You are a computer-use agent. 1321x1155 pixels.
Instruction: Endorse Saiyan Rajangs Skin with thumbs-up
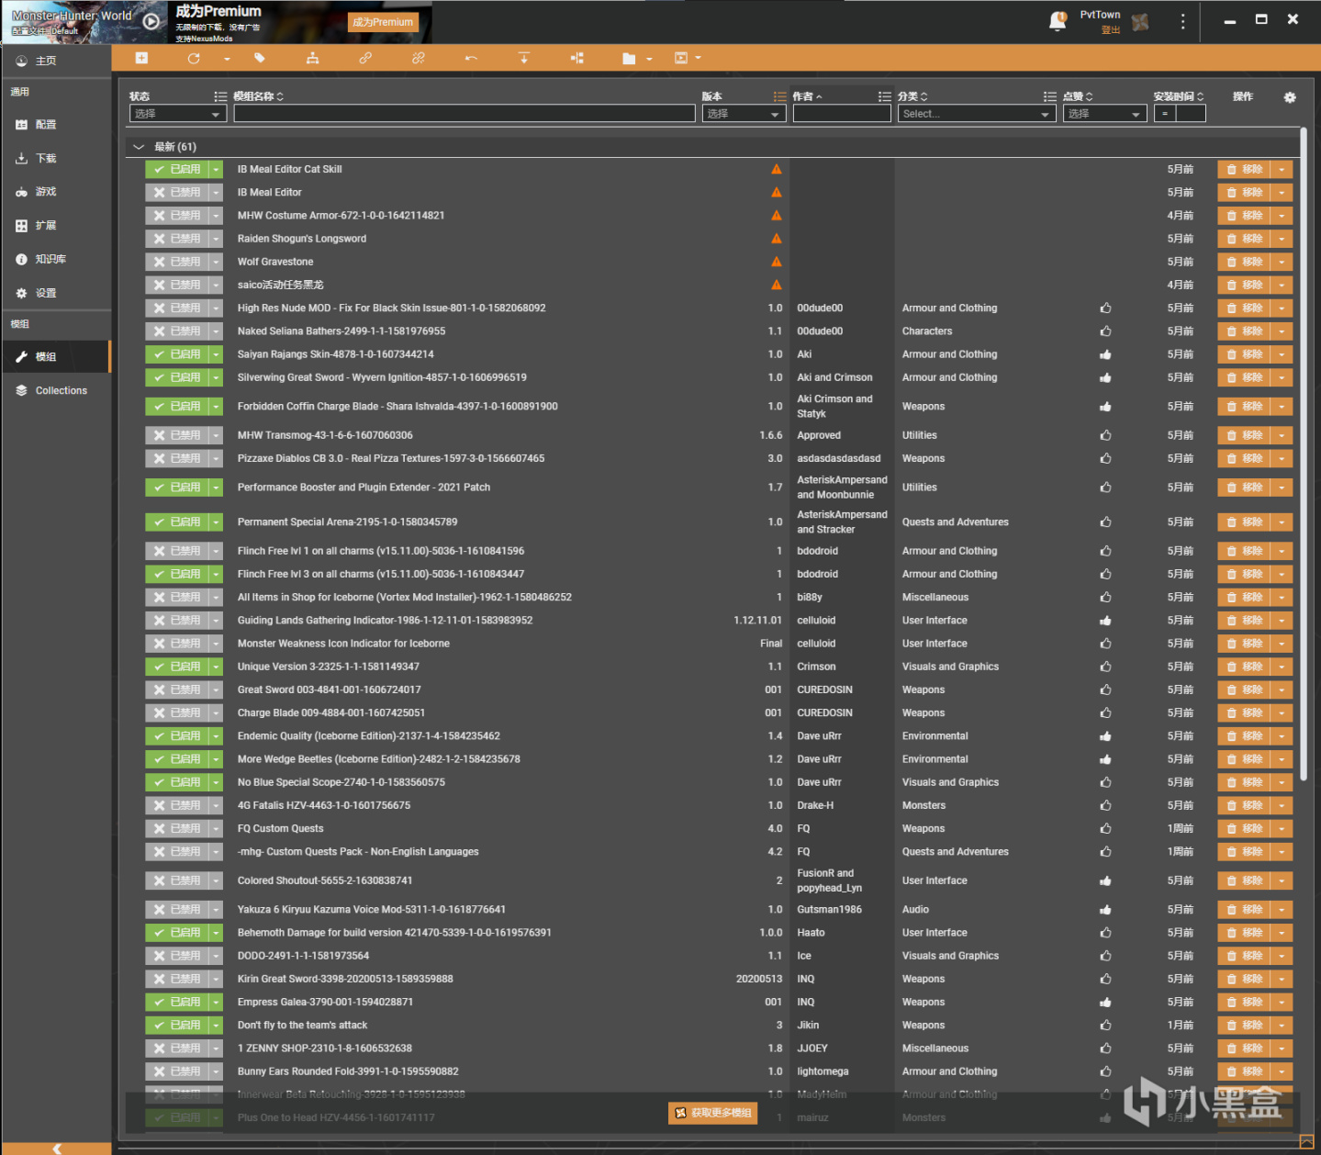coord(1105,354)
